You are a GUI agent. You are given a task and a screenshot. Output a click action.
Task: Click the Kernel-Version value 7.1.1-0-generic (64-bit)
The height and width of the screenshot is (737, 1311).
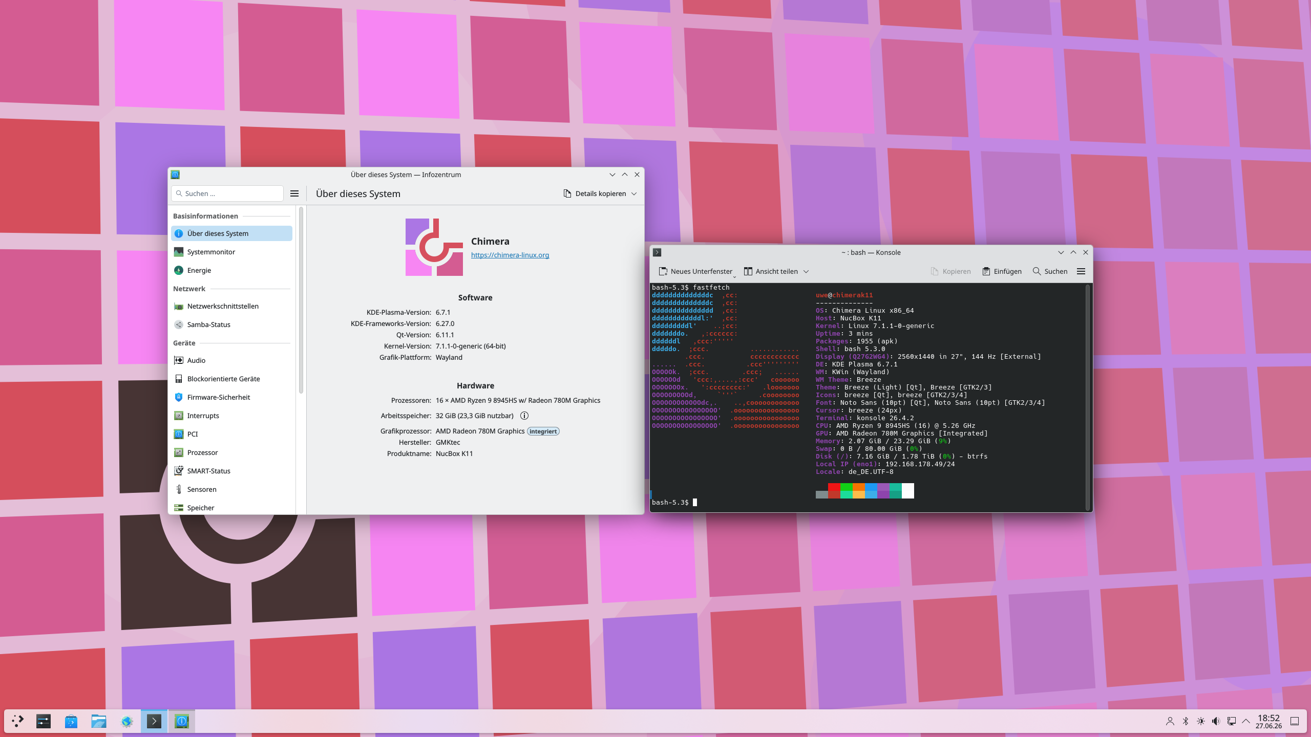tap(471, 346)
